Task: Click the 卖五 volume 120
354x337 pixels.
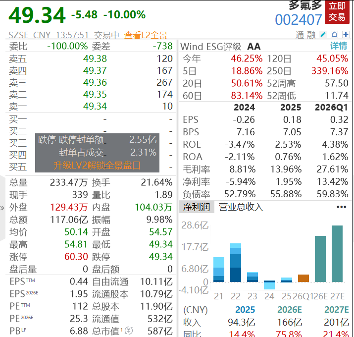Action: click(x=164, y=58)
